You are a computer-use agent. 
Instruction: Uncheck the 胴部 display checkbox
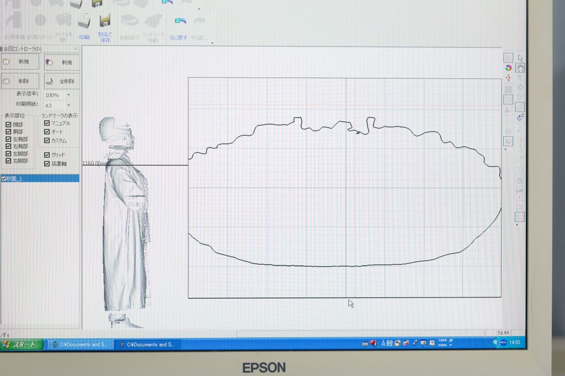pos(8,132)
